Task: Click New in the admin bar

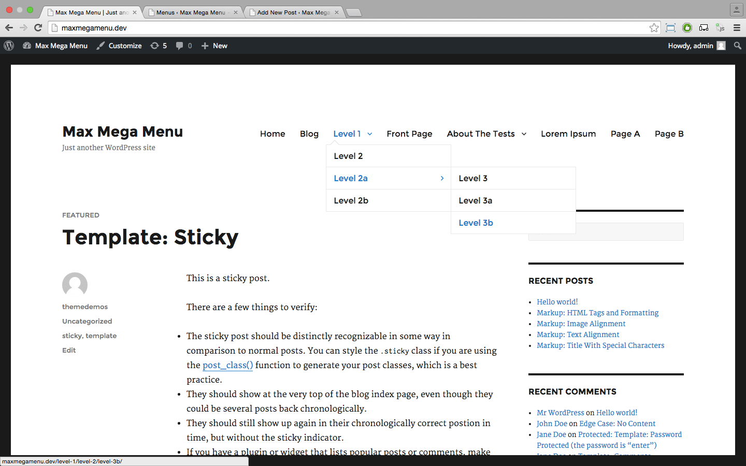Action: point(214,46)
